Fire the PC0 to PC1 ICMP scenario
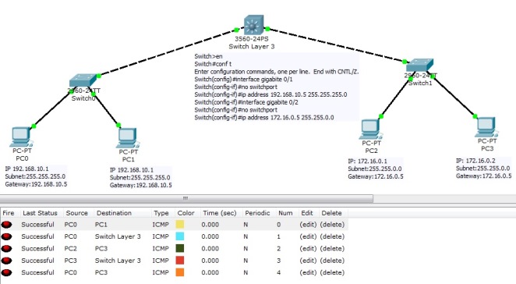516x284 pixels. click(6, 225)
